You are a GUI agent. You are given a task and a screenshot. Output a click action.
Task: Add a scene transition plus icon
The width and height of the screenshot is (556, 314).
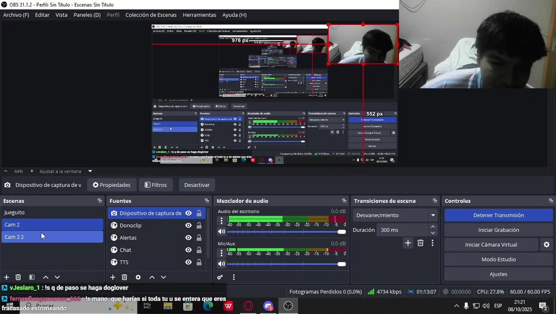click(x=408, y=243)
